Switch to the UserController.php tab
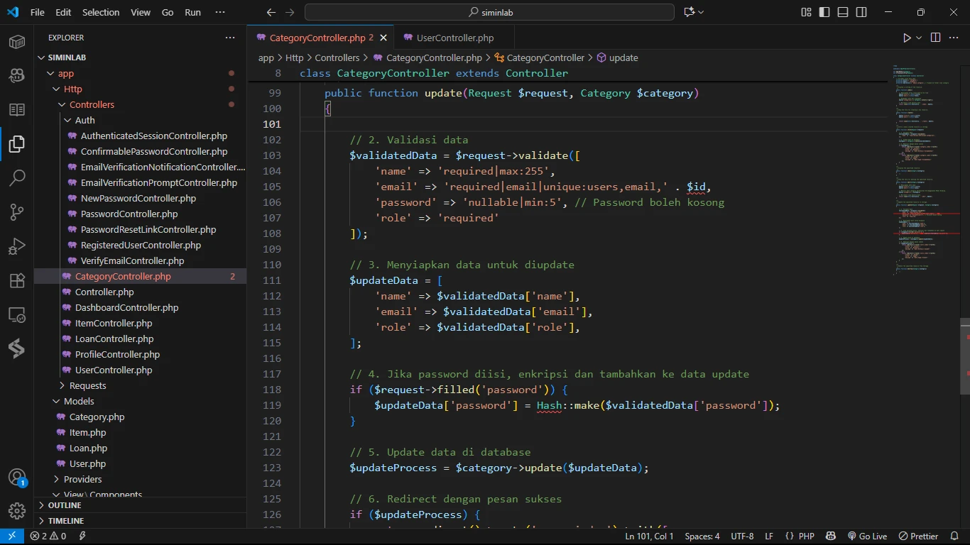This screenshot has height=545, width=970. [454, 38]
